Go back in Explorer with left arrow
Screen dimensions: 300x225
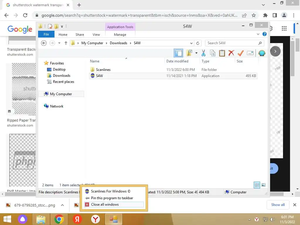(44, 43)
